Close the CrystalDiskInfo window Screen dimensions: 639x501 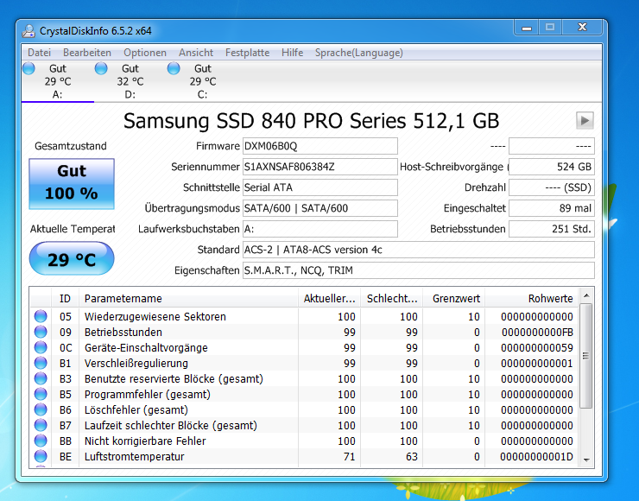point(582,28)
